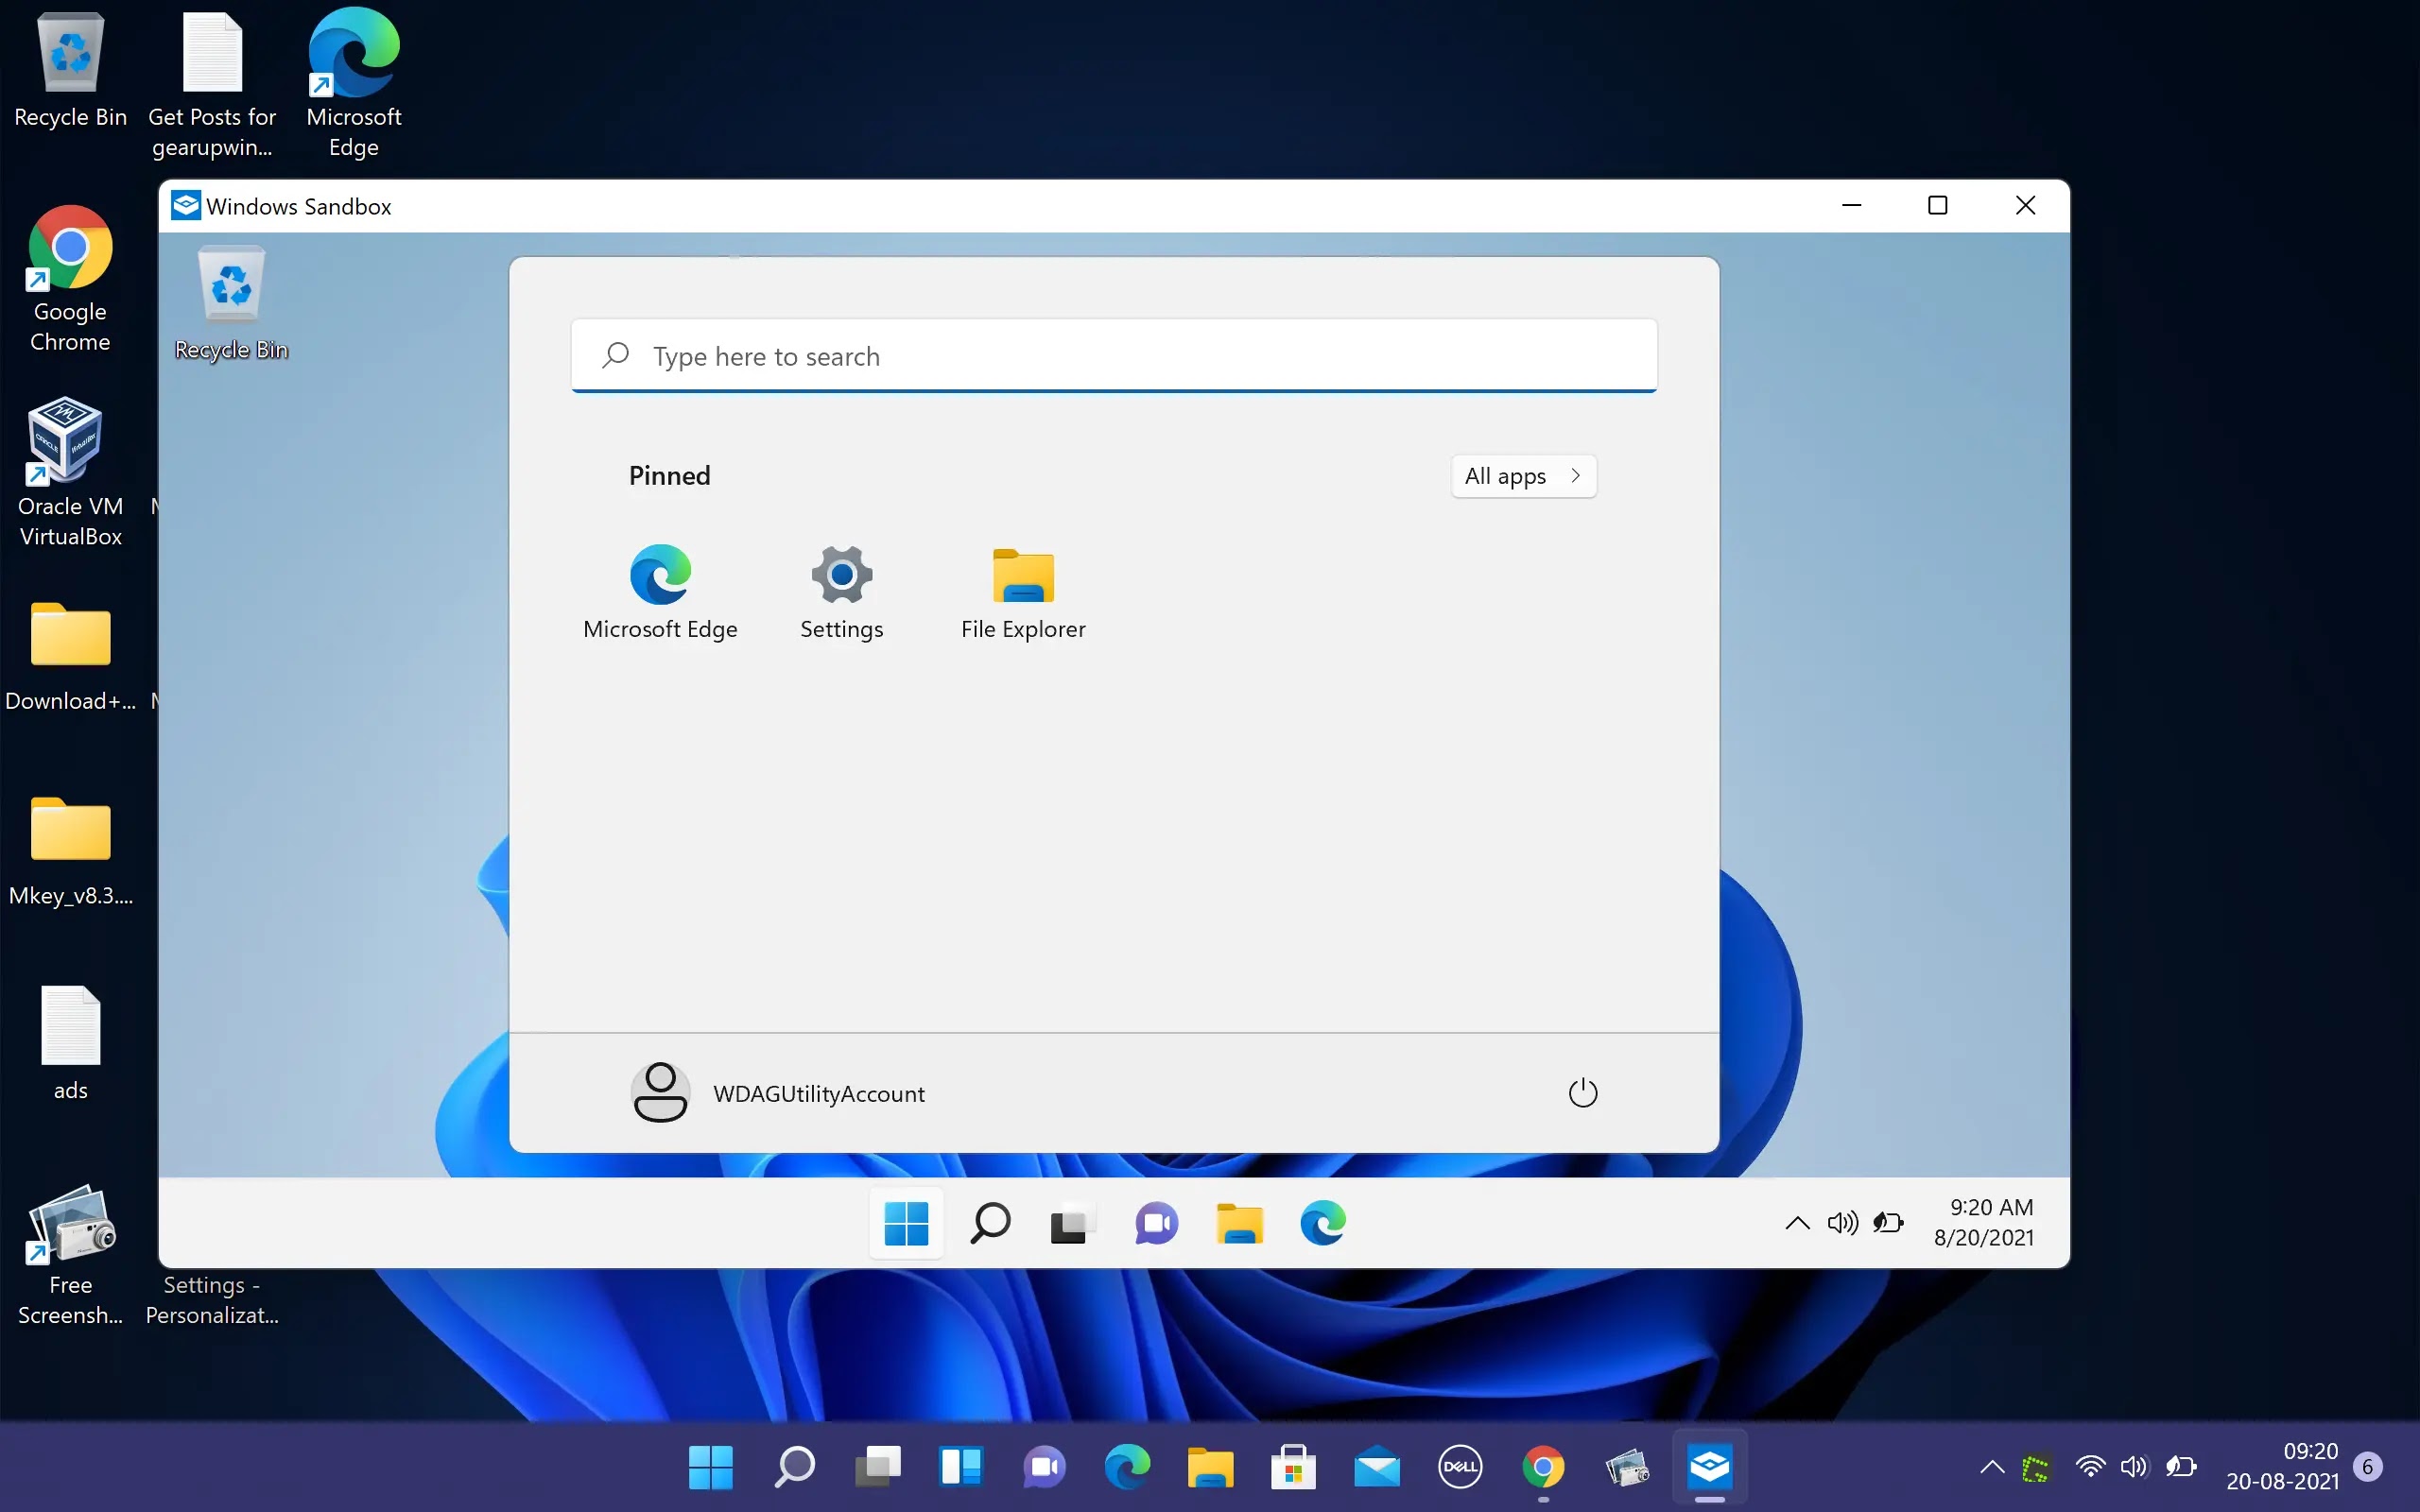Open Microsoft Store on host taskbar
Image resolution: width=2420 pixels, height=1512 pixels.
1293,1467
